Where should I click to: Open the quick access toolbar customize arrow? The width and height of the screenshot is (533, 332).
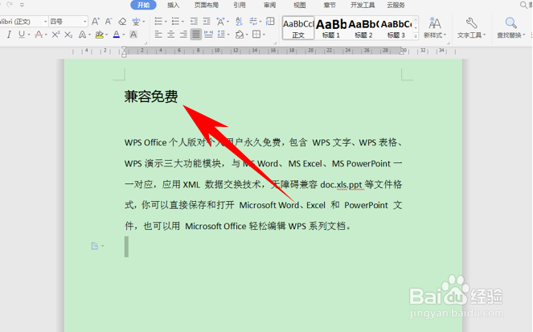click(x=22, y=5)
